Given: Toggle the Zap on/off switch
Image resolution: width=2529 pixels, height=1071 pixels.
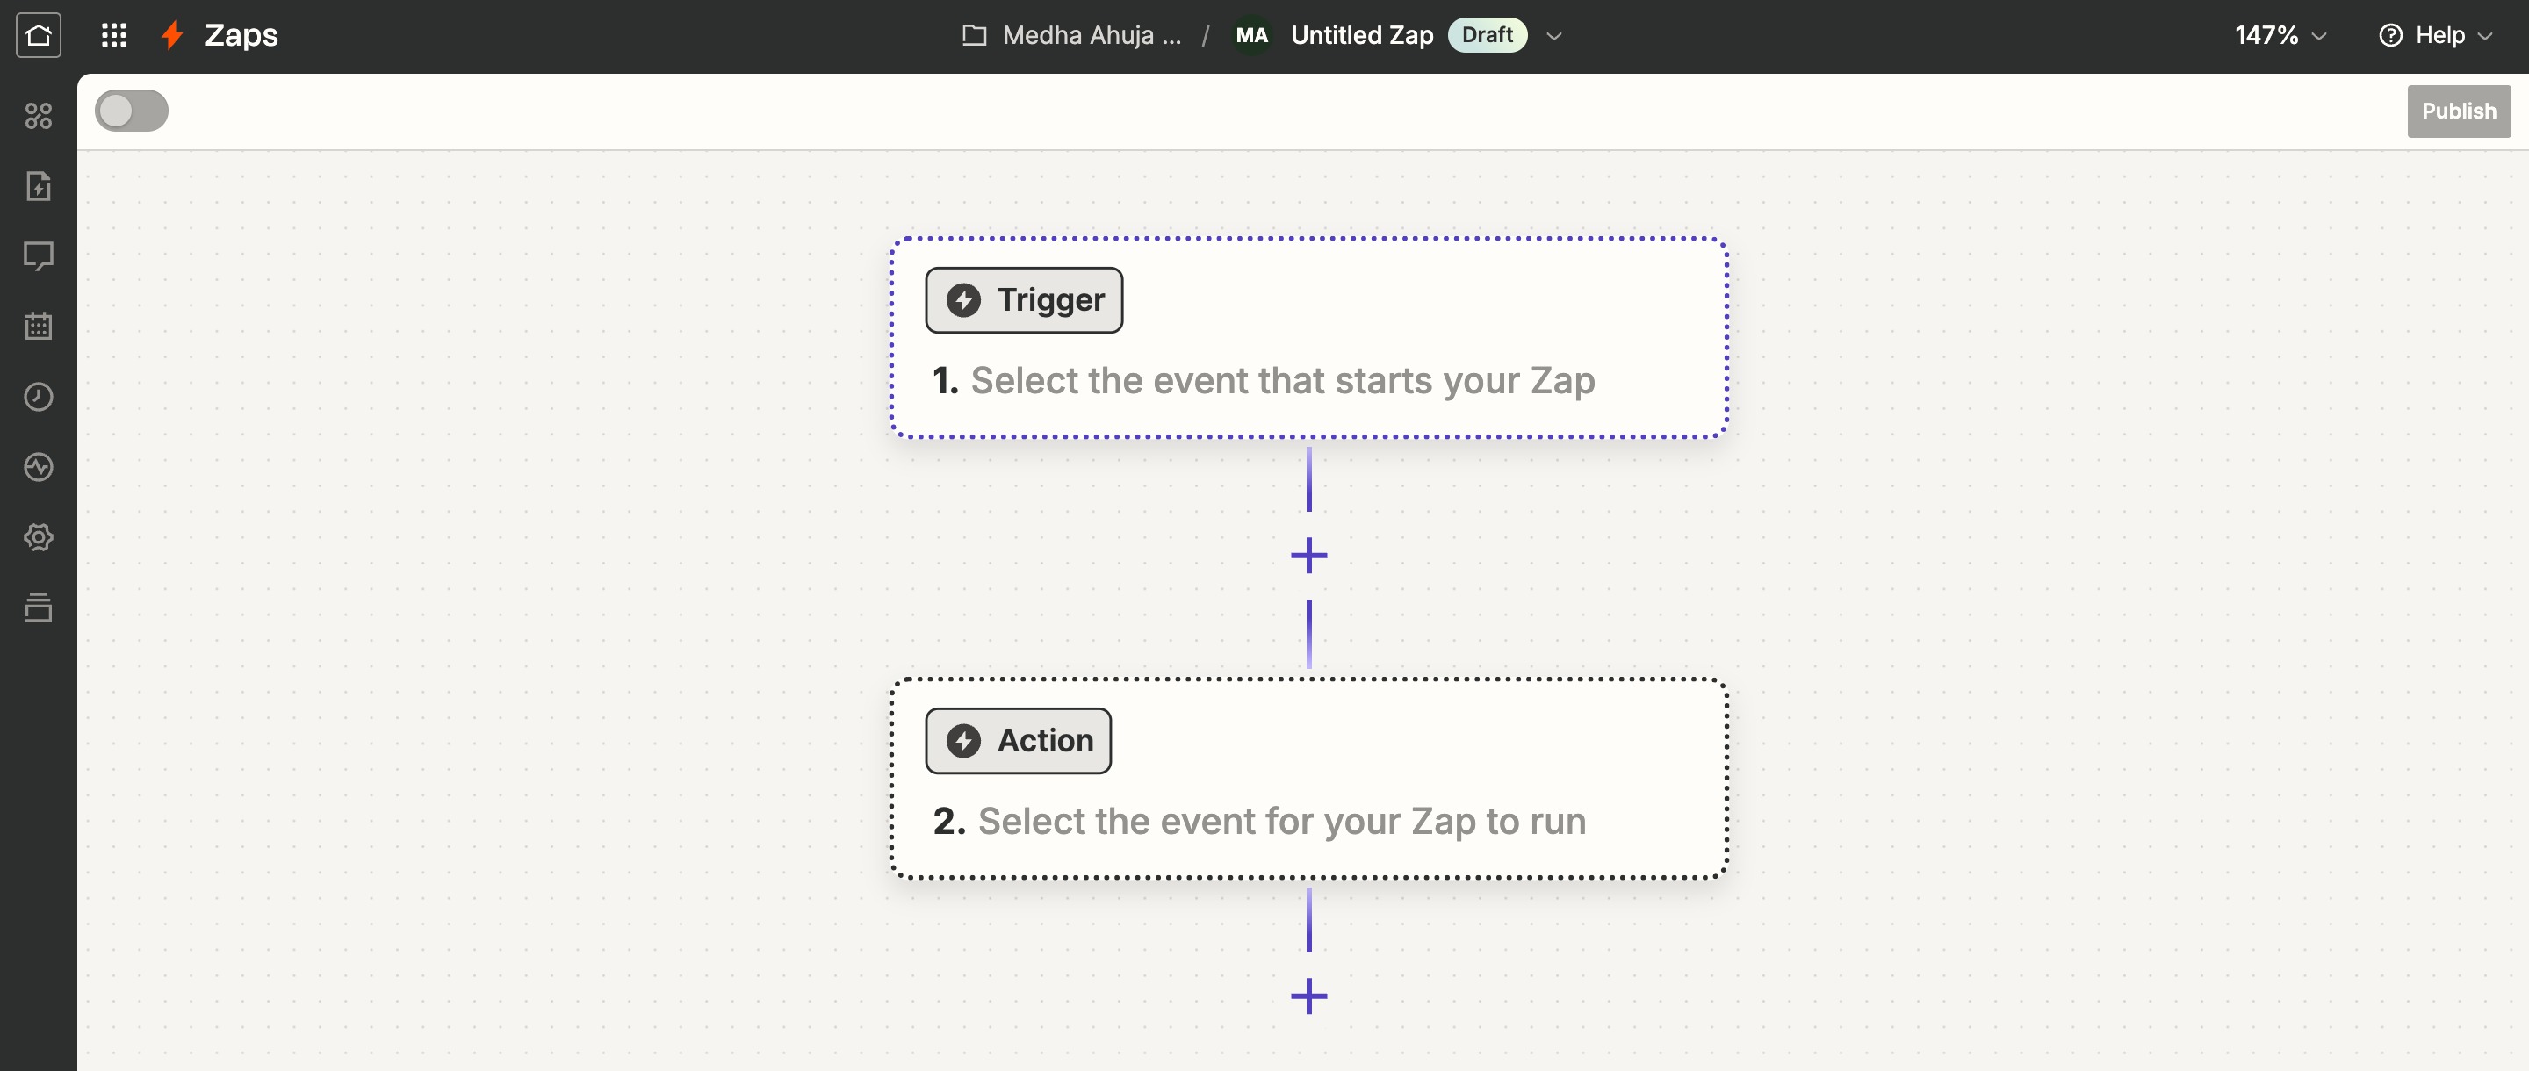Looking at the screenshot, I should pos(132,111).
